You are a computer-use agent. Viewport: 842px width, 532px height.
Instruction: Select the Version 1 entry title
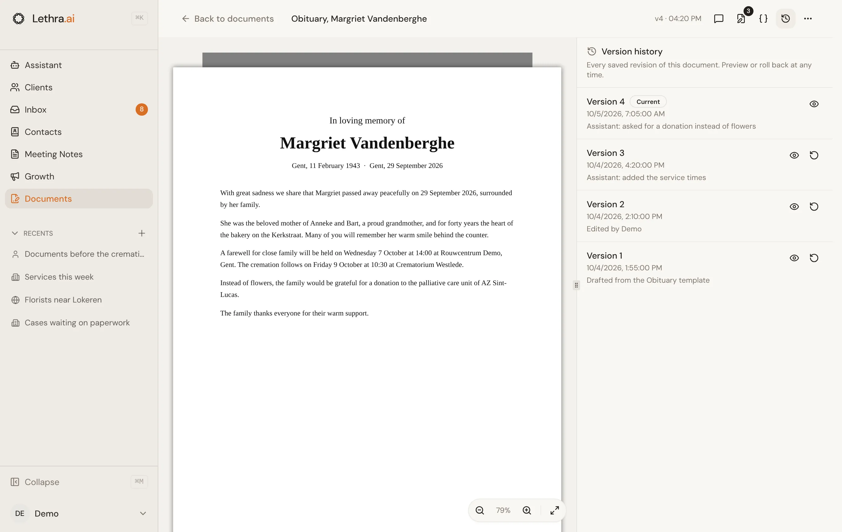(604, 256)
